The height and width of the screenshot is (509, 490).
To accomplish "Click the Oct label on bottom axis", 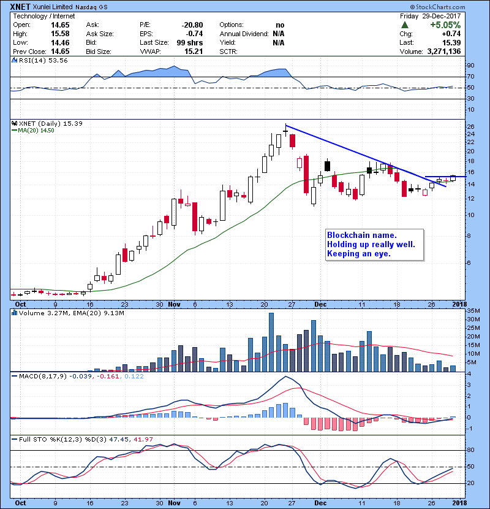I will [x=20, y=503].
